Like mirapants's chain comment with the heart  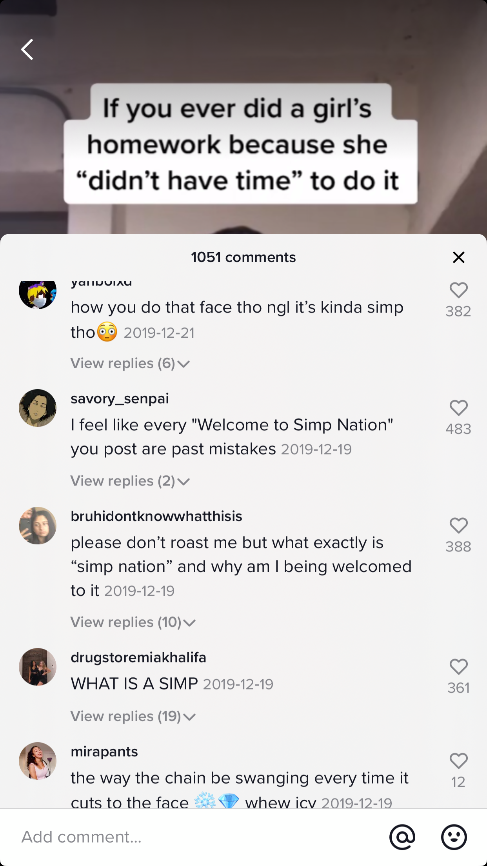click(458, 761)
